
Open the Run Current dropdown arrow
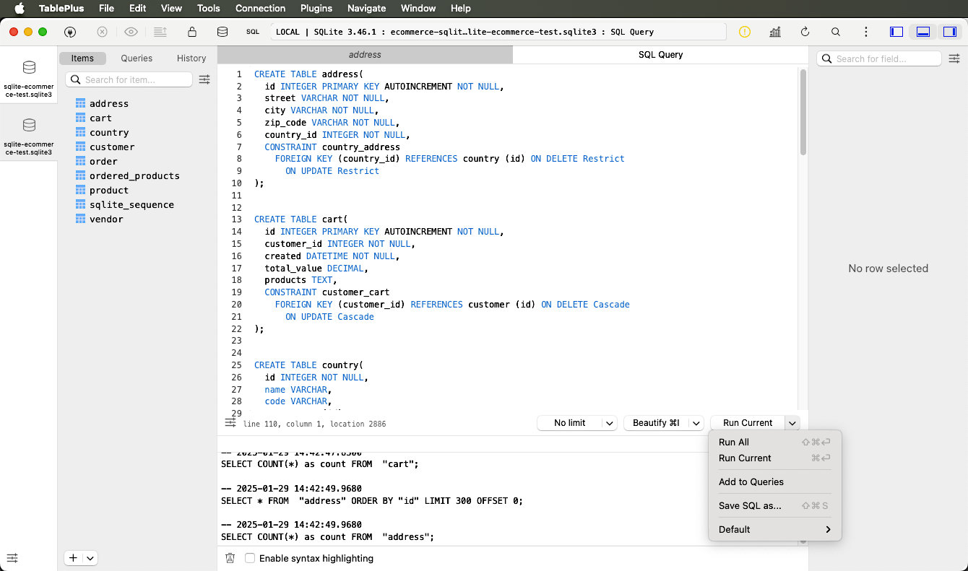pos(792,422)
